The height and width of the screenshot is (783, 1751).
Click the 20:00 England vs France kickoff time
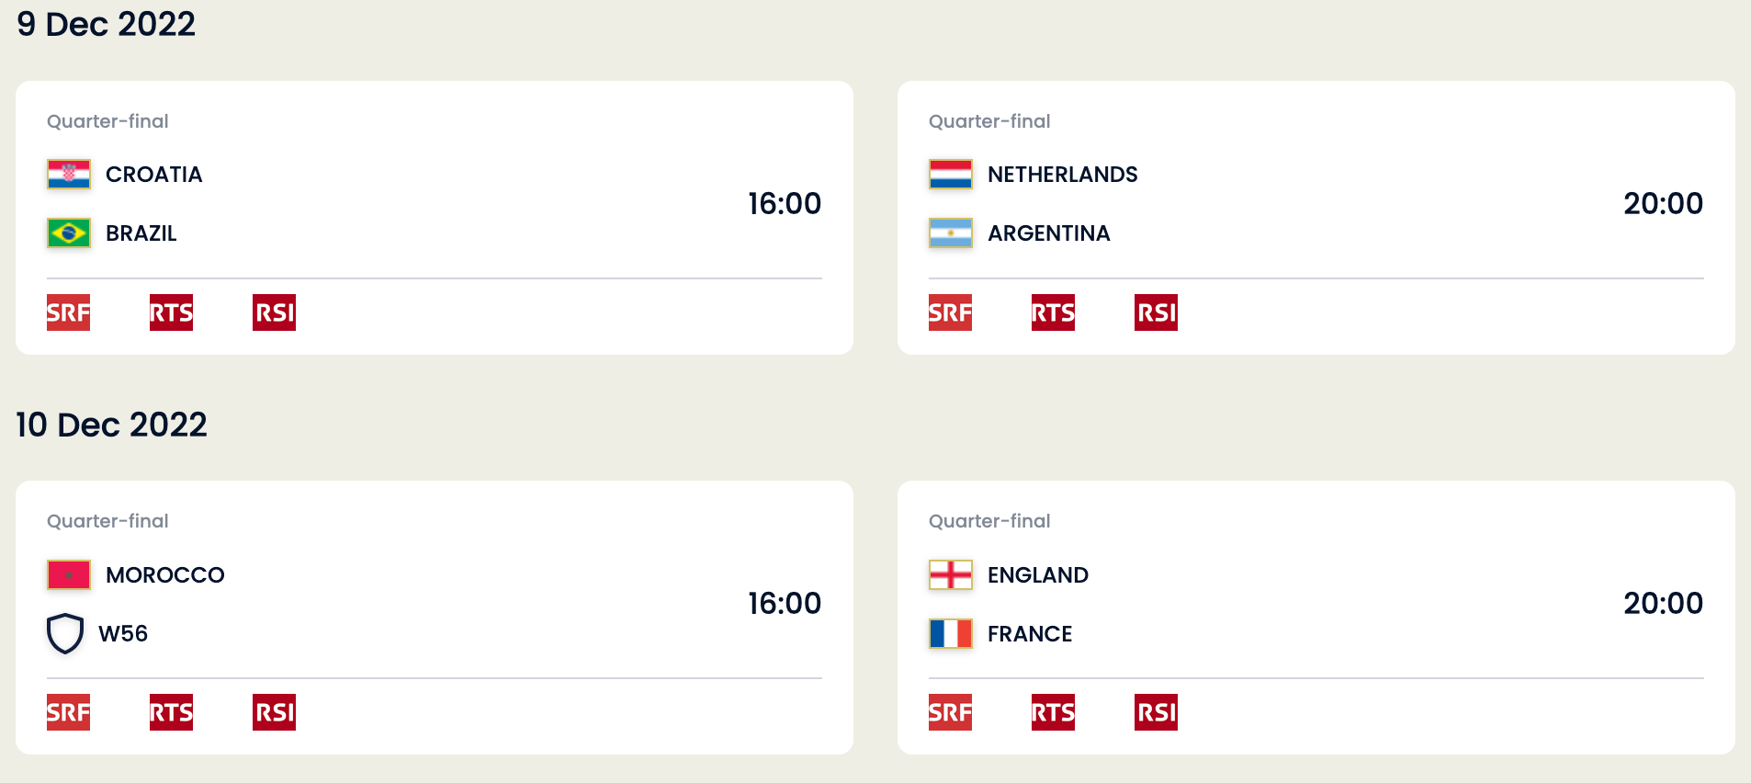tap(1663, 604)
